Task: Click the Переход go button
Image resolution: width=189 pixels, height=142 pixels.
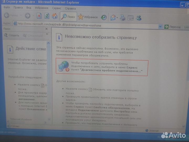Action: (x=172, y=27)
